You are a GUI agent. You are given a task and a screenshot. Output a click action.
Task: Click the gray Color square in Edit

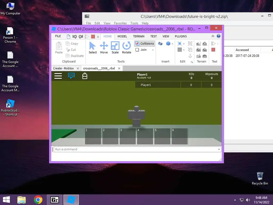179,50
